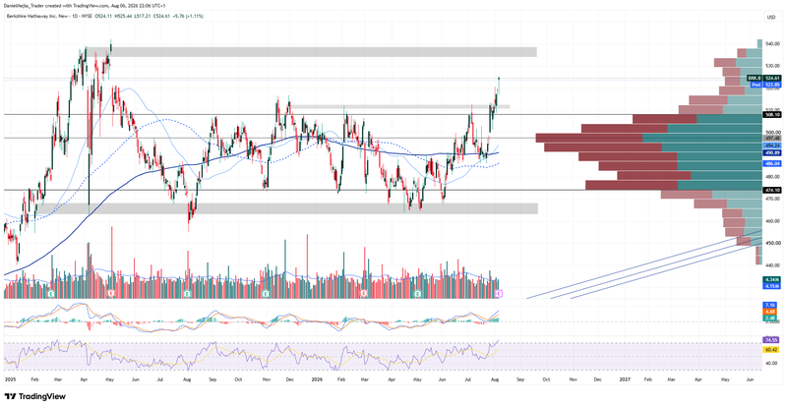
Task: Click the 2025 label on time axis
Action: tap(10, 379)
